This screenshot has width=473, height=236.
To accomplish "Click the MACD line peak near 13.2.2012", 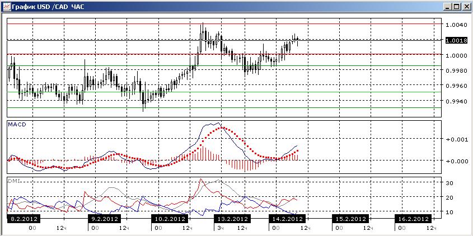I will click(218, 123).
